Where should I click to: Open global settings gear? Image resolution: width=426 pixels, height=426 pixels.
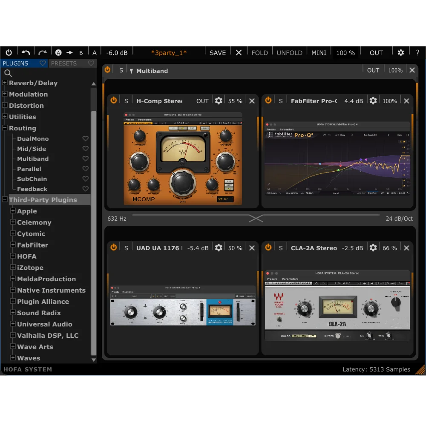pos(401,52)
